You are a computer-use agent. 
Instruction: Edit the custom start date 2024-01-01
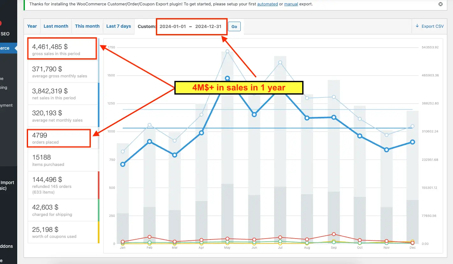pyautogui.click(x=172, y=26)
